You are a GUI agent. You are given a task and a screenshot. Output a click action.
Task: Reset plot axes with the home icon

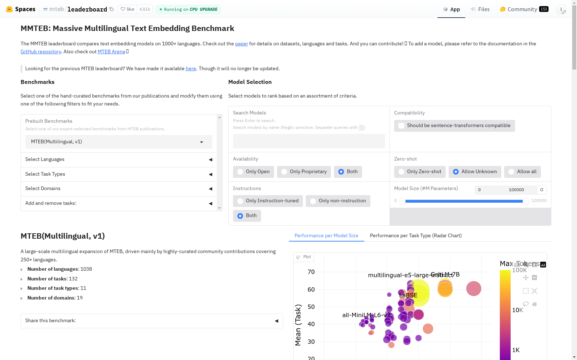534,304
